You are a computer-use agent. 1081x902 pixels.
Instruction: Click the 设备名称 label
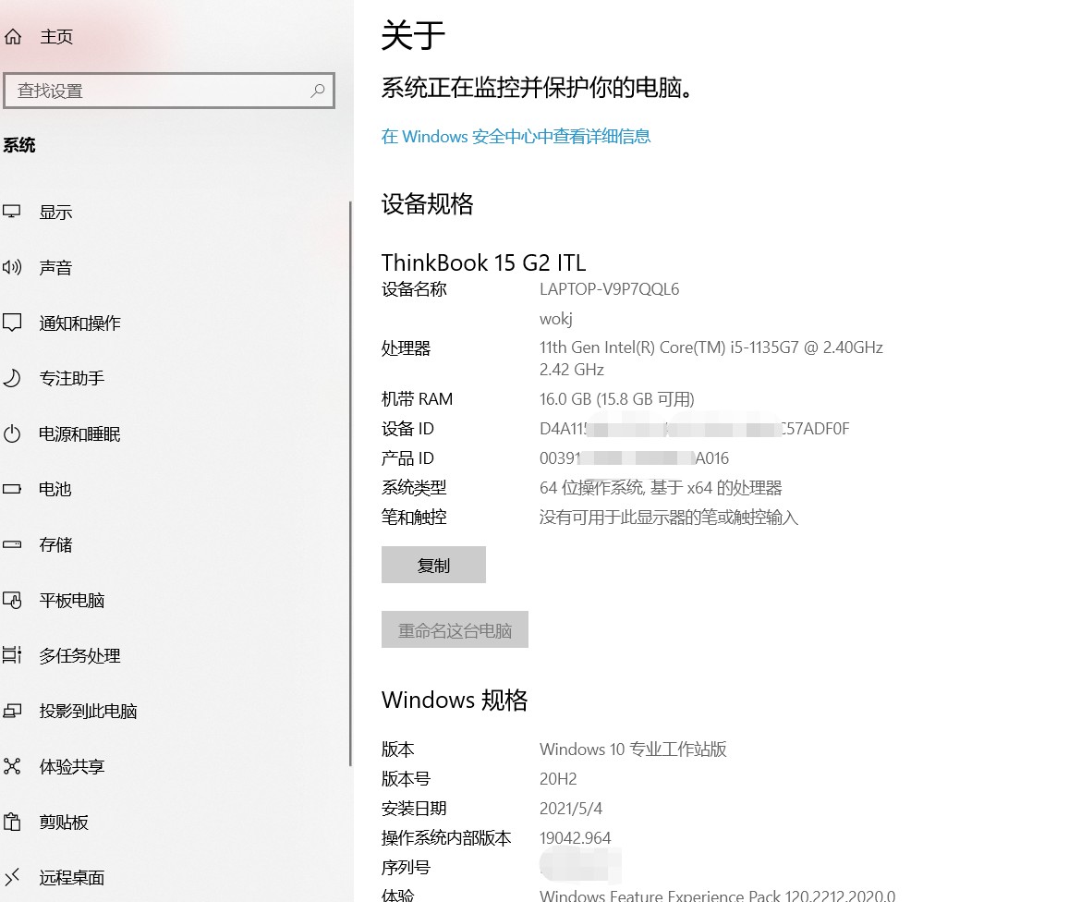pyautogui.click(x=414, y=289)
